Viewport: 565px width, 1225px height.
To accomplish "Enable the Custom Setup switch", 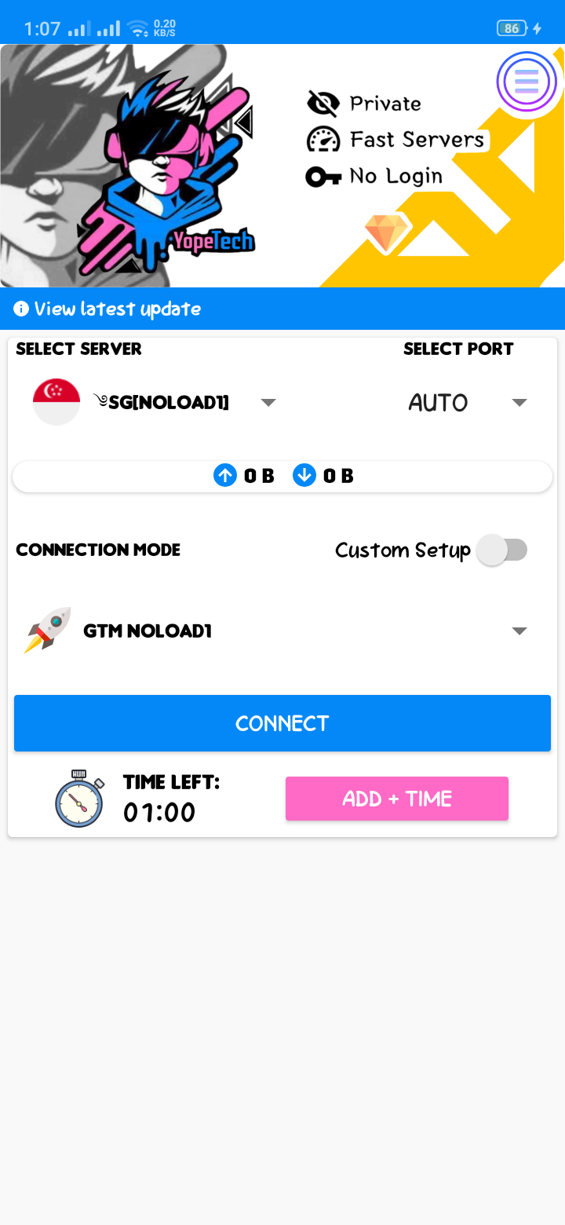I will click(502, 550).
